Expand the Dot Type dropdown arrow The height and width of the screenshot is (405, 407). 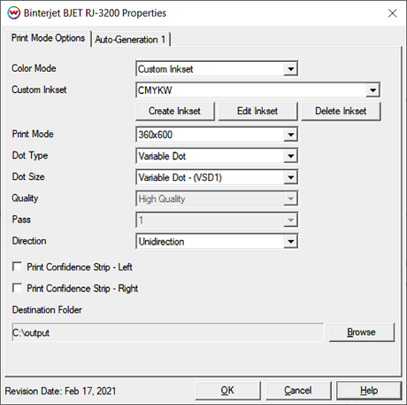290,156
